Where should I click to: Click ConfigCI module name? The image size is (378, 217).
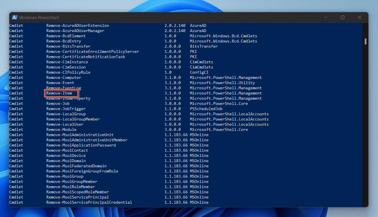[x=199, y=73]
